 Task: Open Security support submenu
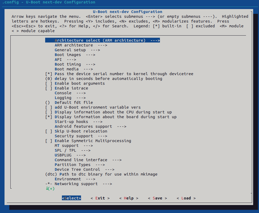pyautogui.click(x=81, y=136)
